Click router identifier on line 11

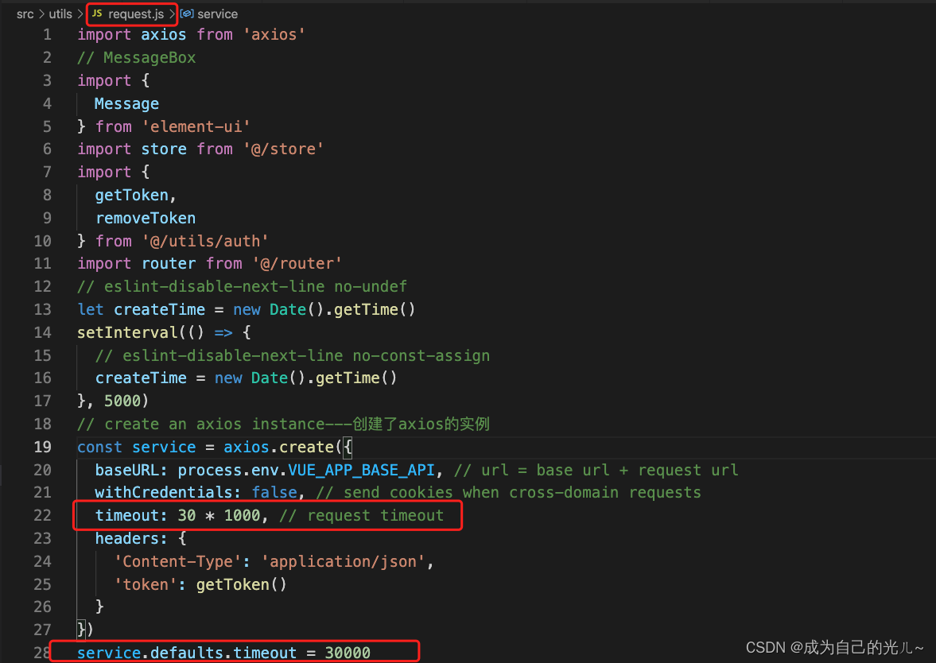pos(169,264)
